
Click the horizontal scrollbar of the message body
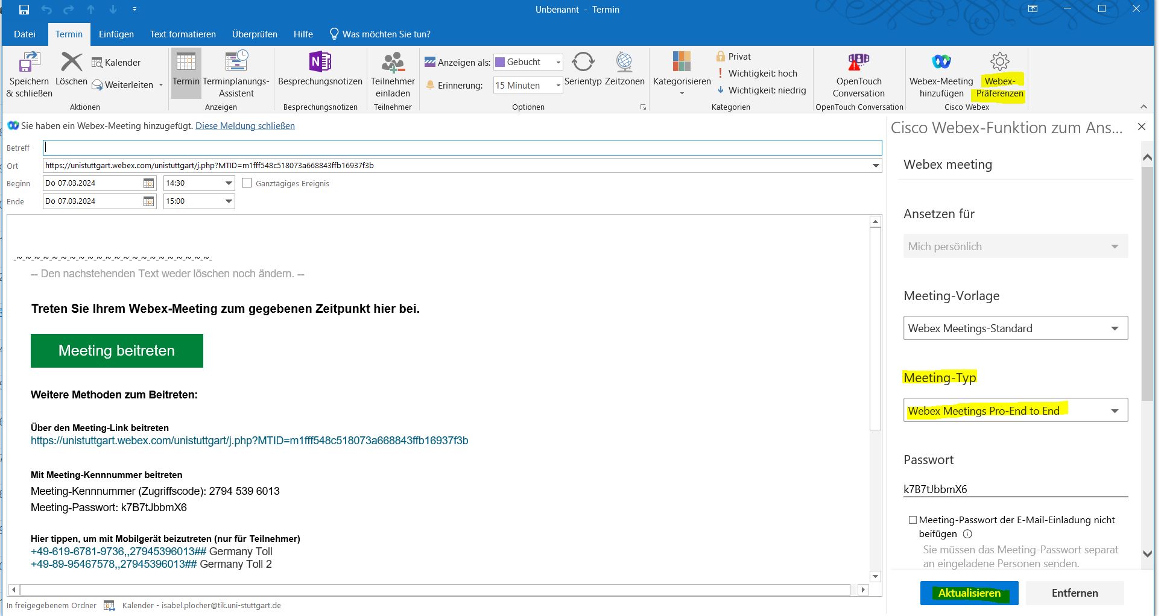pyautogui.click(x=435, y=589)
